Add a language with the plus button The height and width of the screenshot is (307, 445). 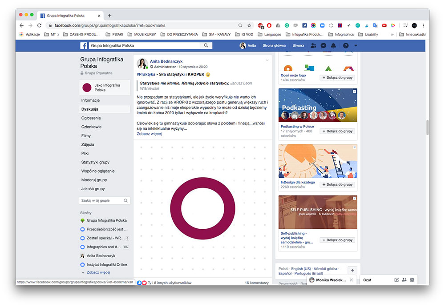pyautogui.click(x=352, y=271)
